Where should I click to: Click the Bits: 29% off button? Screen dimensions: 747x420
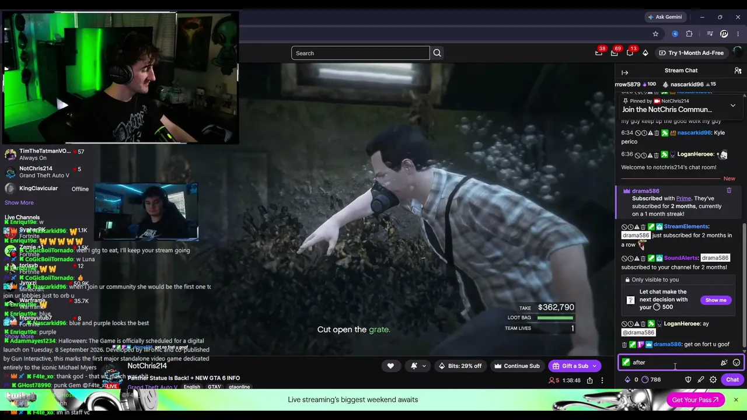tap(460, 366)
